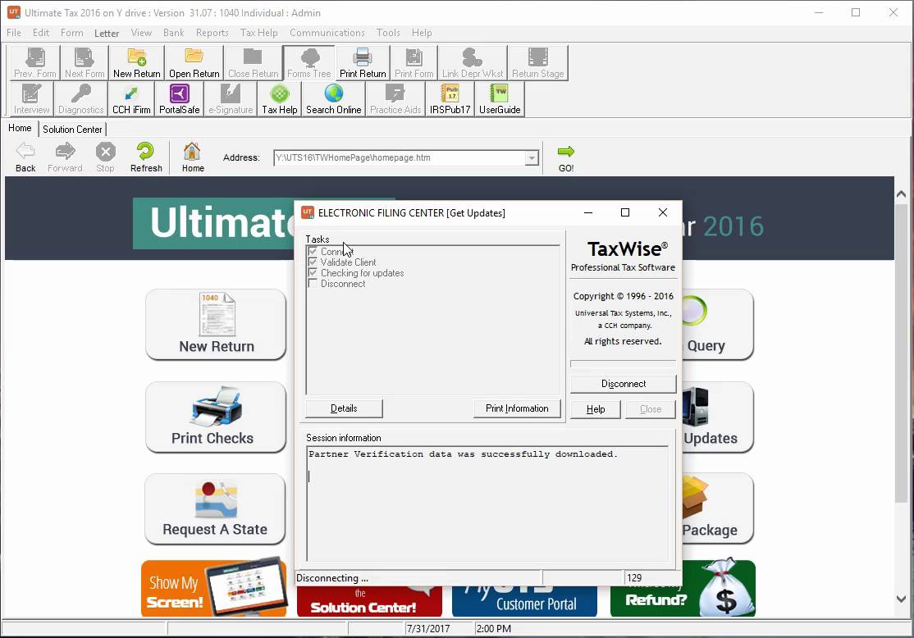Screen dimensions: 914x638
Task: Maximize the Electronic Filing Center dialog
Action: click(625, 212)
